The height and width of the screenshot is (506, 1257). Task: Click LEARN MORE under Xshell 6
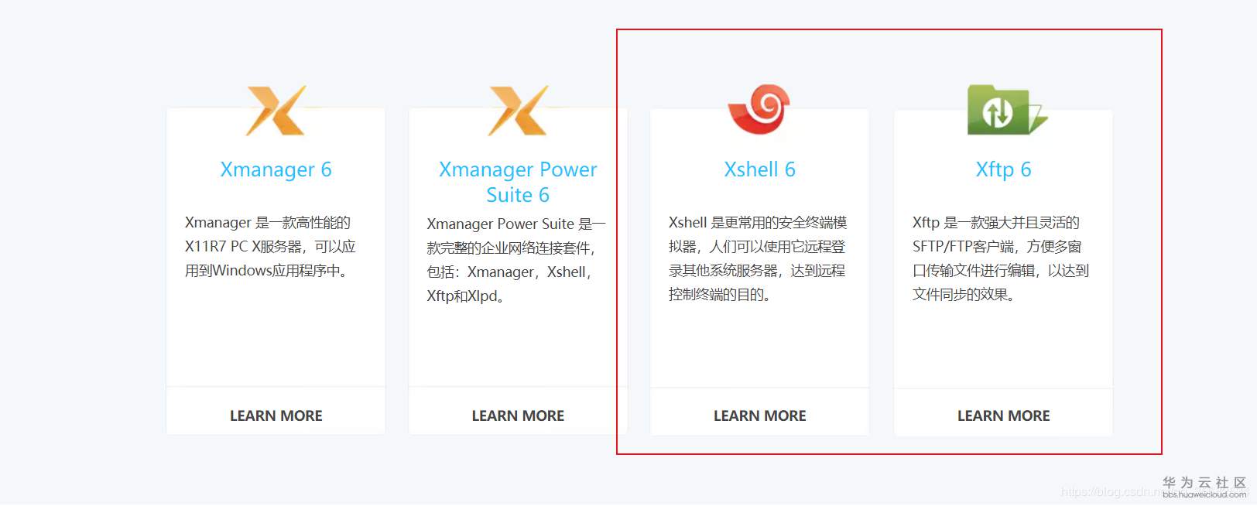[x=759, y=415]
